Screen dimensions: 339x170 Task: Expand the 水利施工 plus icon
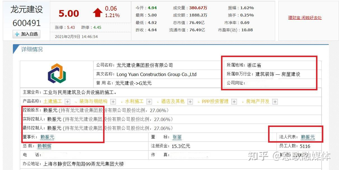coord(149,101)
